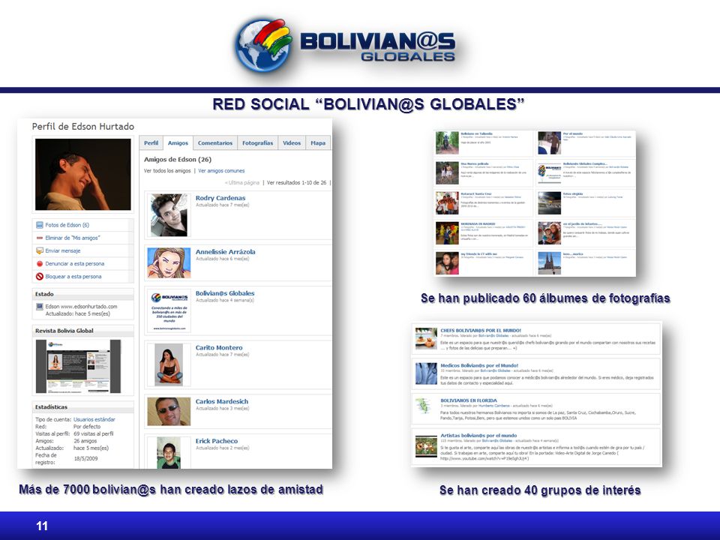Click Erick Pacheco avatar thumbnail
The image size is (720, 540).
pos(169,452)
